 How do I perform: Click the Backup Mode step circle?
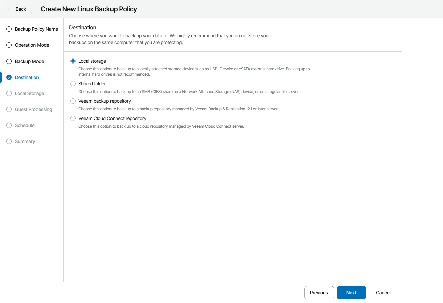click(9, 61)
